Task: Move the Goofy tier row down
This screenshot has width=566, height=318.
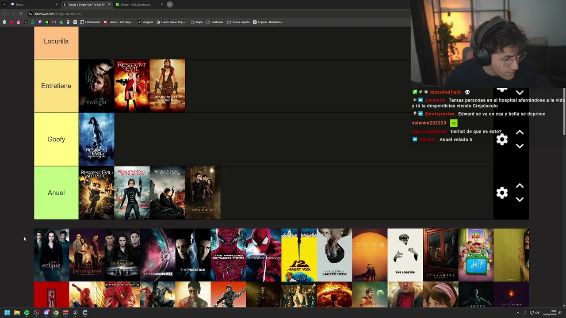Action: (520, 146)
